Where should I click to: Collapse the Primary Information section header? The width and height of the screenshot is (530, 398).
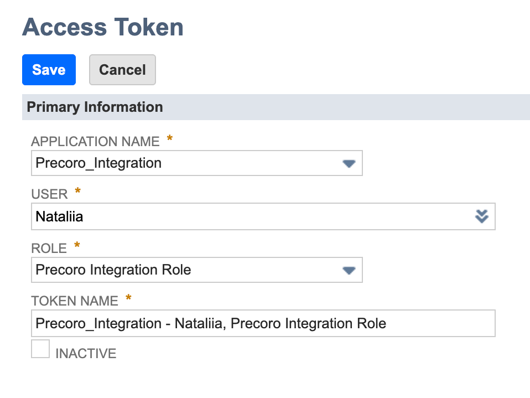[x=95, y=107]
